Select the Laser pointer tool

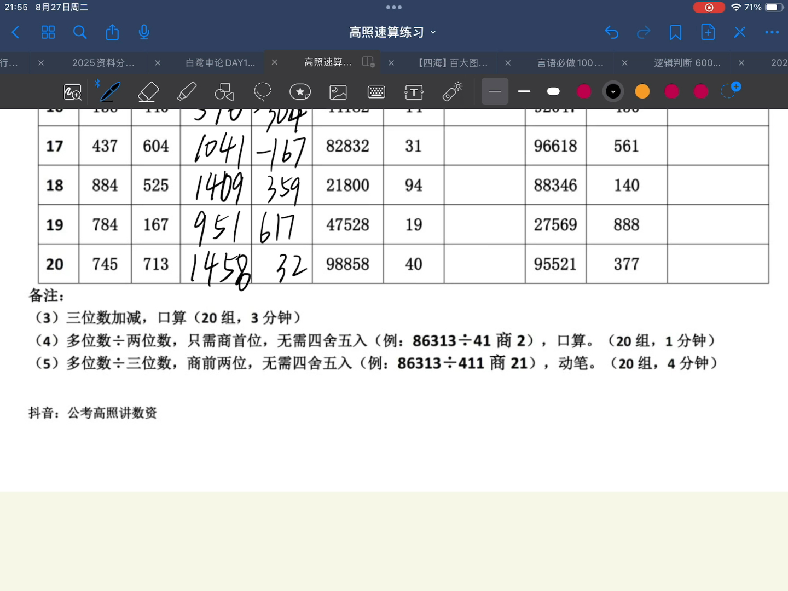(x=453, y=92)
